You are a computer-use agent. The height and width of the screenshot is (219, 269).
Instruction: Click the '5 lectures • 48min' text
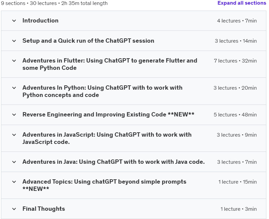click(x=235, y=115)
